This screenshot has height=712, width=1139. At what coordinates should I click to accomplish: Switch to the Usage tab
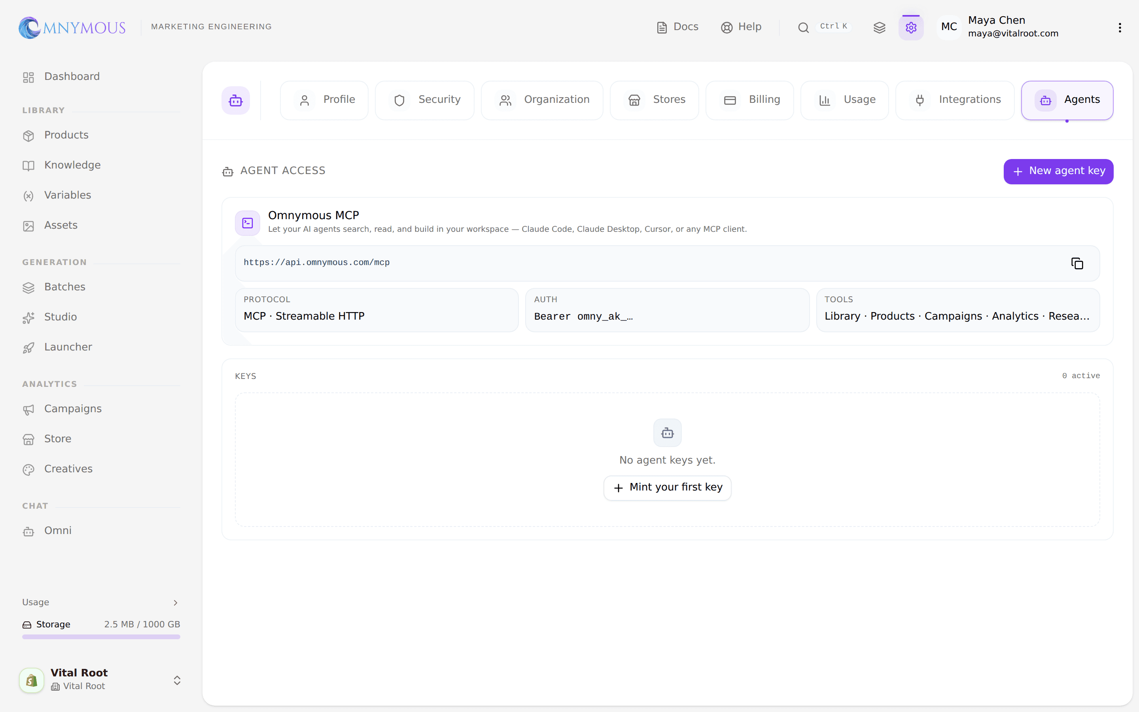coord(845,100)
